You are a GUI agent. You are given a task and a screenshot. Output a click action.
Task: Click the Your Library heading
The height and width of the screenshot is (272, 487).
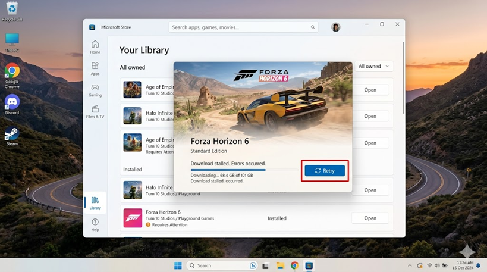(144, 50)
